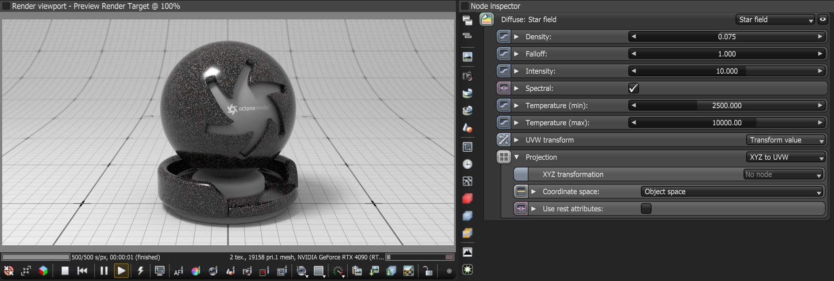834x281 pixels.
Task: Stop the render with the stop button
Action: pos(65,271)
